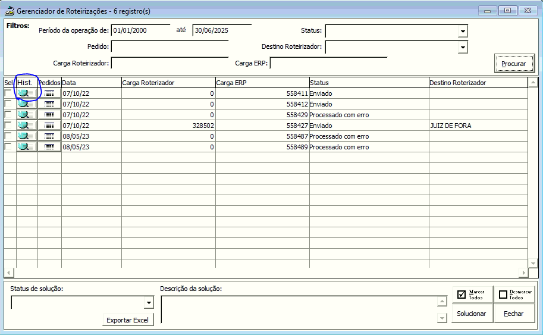Click the 558489 row date cell 08/05/23

coord(92,147)
